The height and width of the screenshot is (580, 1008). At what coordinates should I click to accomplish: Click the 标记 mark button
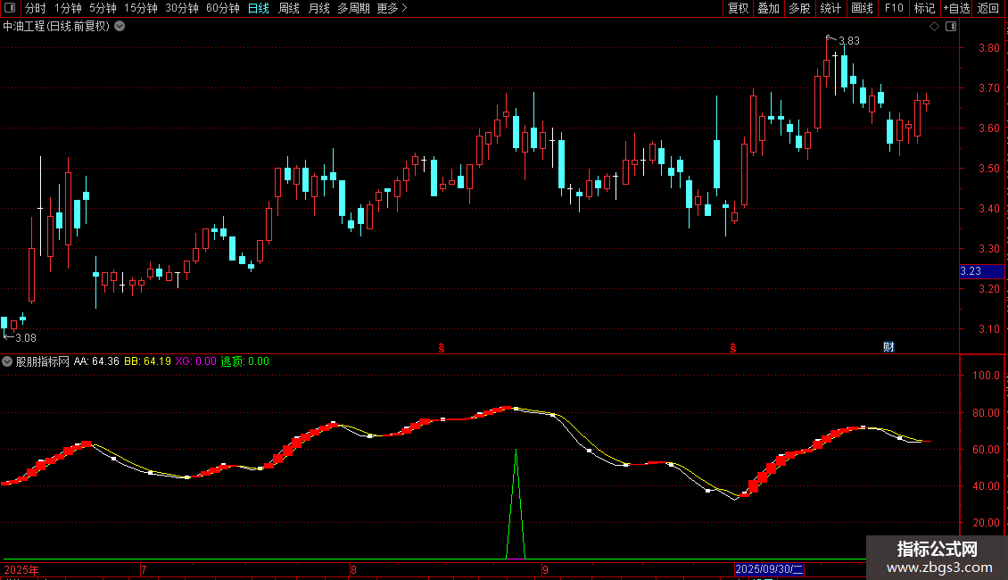924,8
